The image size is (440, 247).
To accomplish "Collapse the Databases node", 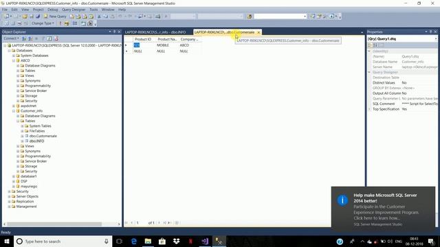I will [x=9, y=51].
